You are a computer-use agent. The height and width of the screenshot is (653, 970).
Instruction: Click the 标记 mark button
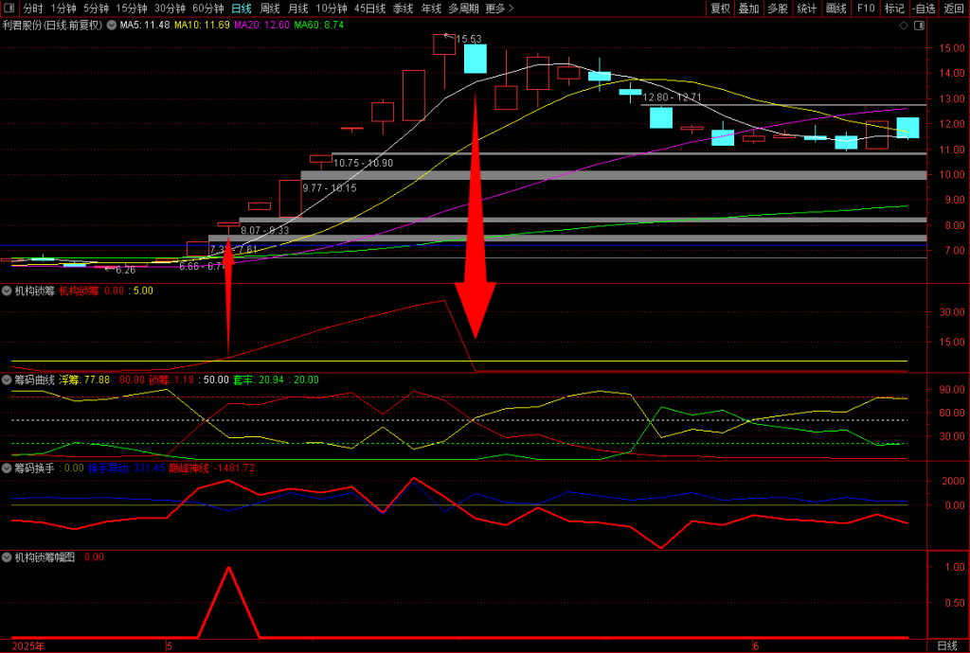tap(894, 9)
